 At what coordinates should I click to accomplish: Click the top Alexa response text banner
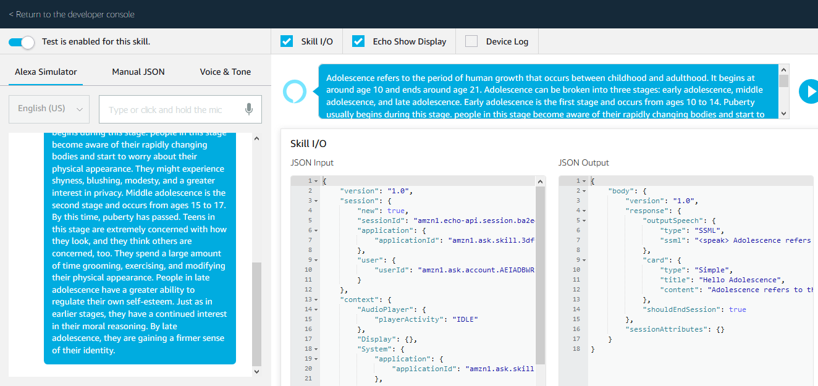tap(549, 91)
